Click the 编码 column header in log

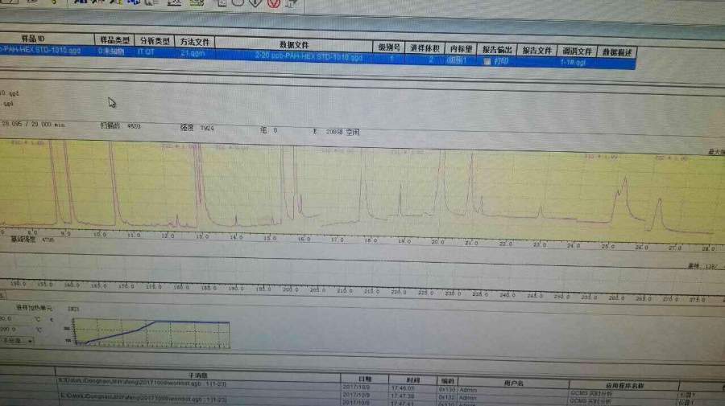click(447, 381)
